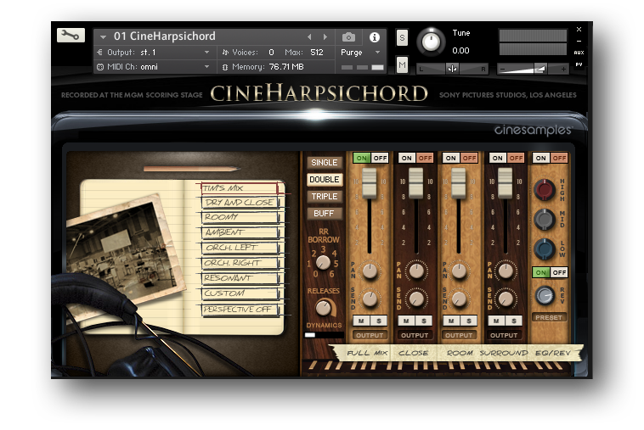Open the Full Mix OUTPUT selector
Screen dimensions: 644x430
coord(370,335)
